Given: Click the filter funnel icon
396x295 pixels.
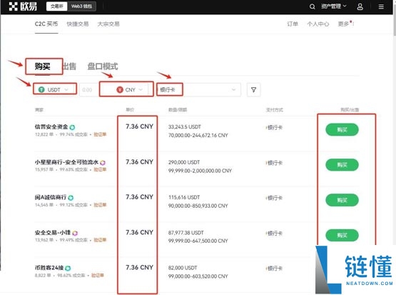Looking at the screenshot, I should click(x=253, y=90).
